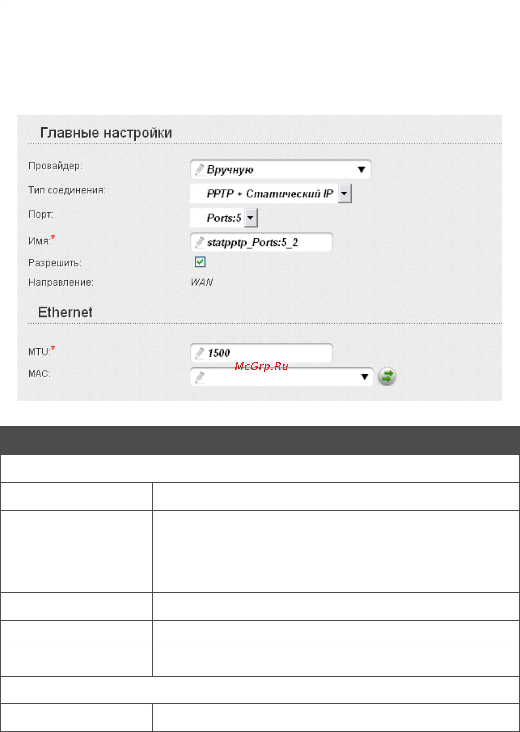Click the WAN value next to Направление
The height and width of the screenshot is (732, 520).
(x=202, y=282)
